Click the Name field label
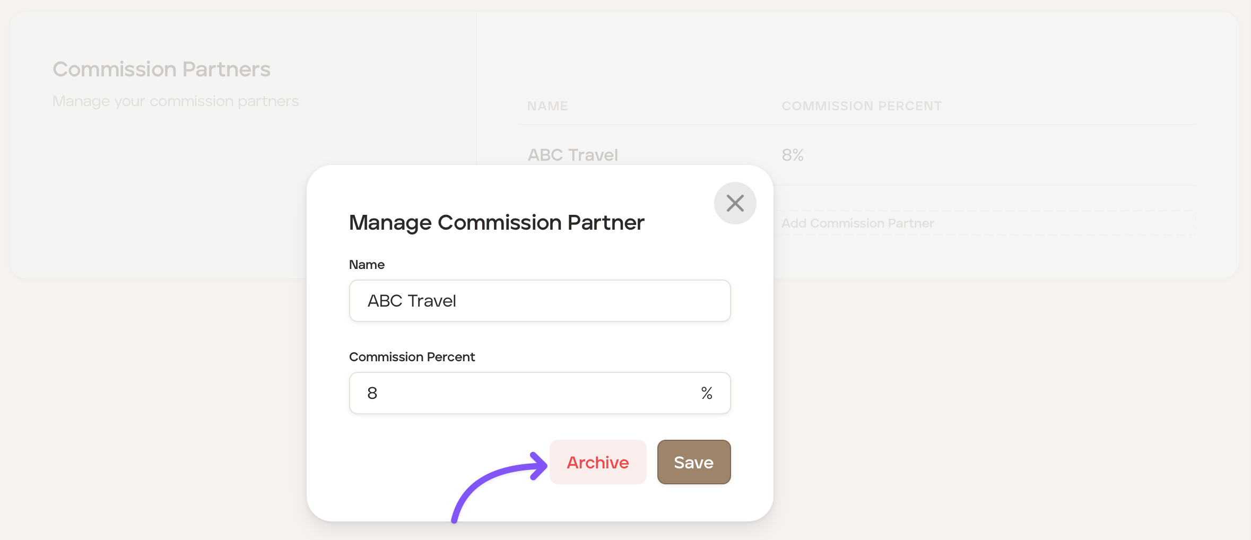The height and width of the screenshot is (540, 1251). 367,265
